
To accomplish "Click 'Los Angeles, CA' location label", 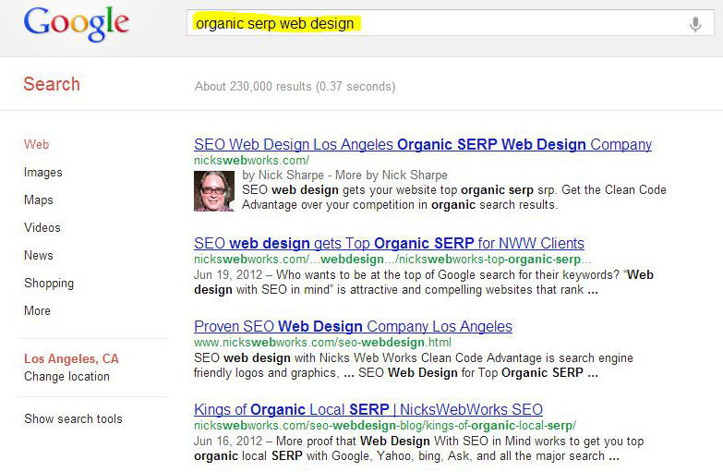I will click(71, 358).
